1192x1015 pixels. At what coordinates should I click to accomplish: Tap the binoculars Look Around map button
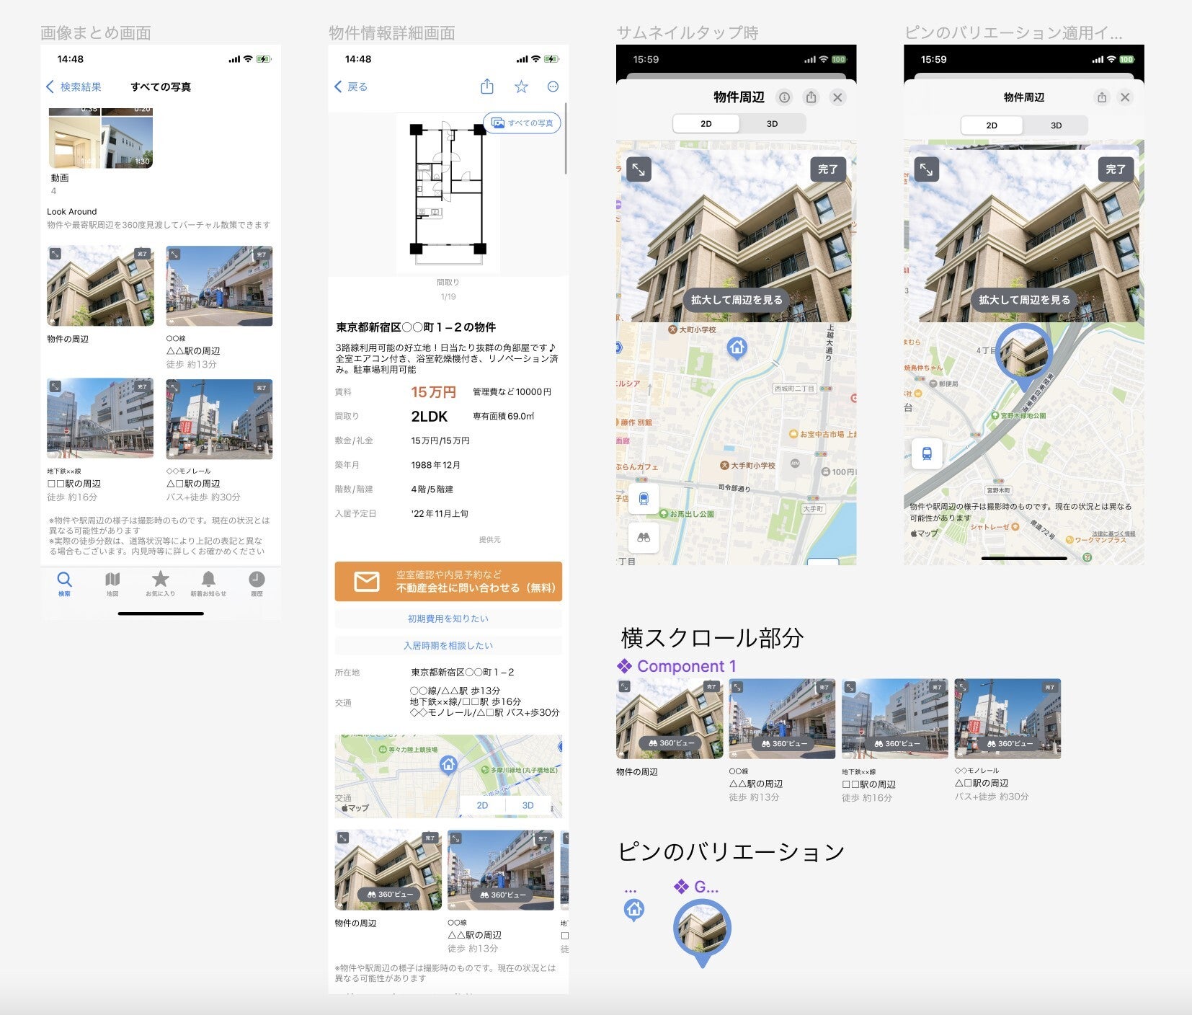point(644,538)
